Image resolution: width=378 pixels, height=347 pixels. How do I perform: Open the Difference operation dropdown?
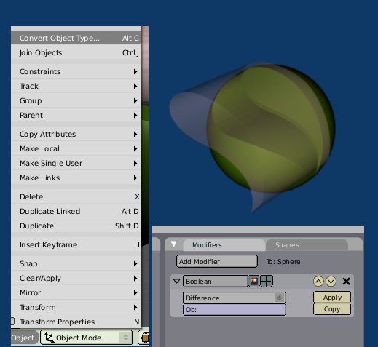click(235, 298)
